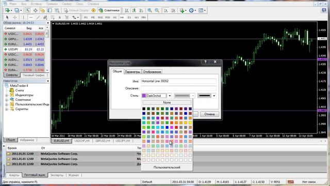Open the Data Window crosshair-circle icon
This screenshot has width=330, height=186.
pyautogui.click(x=36, y=10)
